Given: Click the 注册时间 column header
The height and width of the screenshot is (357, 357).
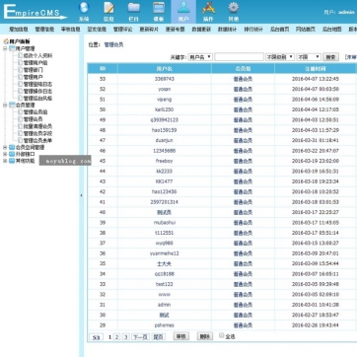Looking at the screenshot, I should click(316, 69).
